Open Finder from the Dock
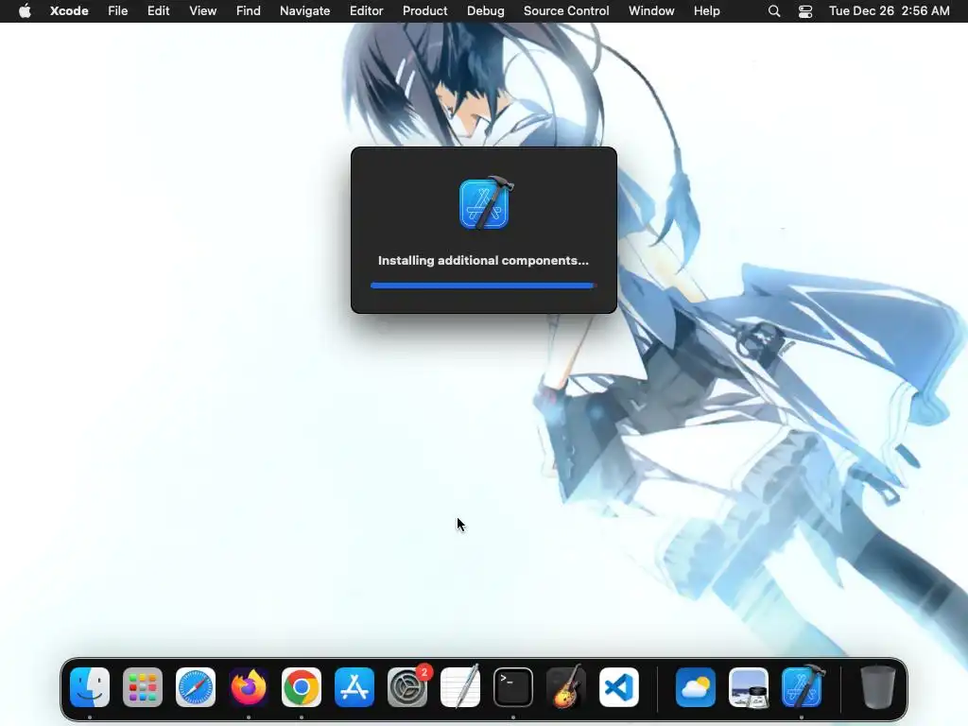This screenshot has width=968, height=726. point(90,687)
